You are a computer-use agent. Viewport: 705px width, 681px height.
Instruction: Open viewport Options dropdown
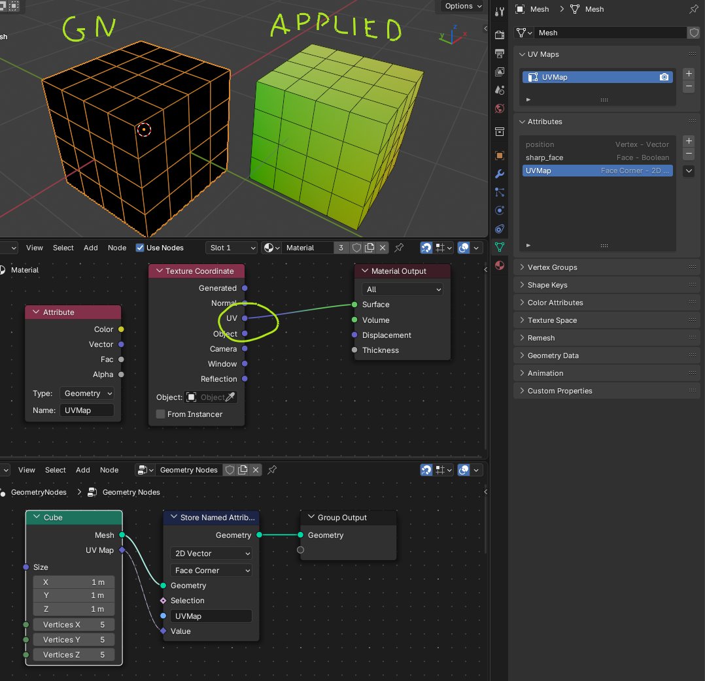point(462,6)
